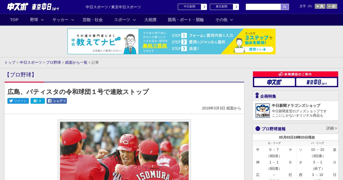Viewport: 343px width, 180px height.
Task: Expand the サッカー menu chevron
Action: pos(73,20)
